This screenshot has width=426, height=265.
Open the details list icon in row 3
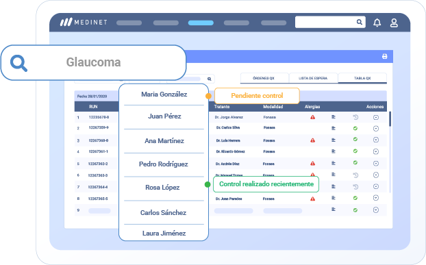[334, 140]
